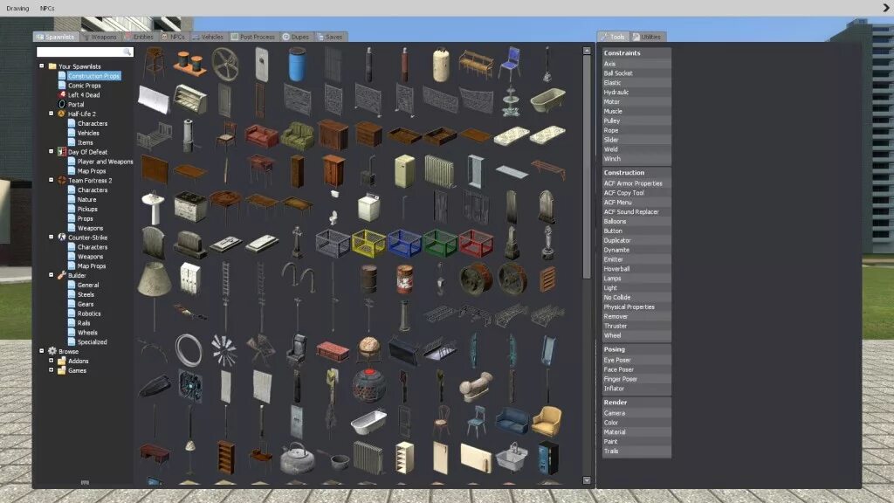Select the Weld constraint tool
The image size is (894, 503).
636,149
